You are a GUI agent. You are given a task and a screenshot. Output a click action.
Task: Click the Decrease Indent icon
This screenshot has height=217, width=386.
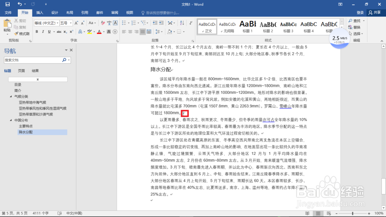tap(155, 23)
